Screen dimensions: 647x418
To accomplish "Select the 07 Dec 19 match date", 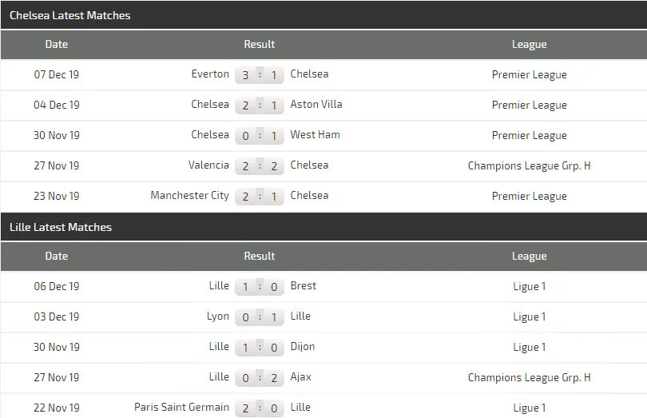I will tap(57, 74).
